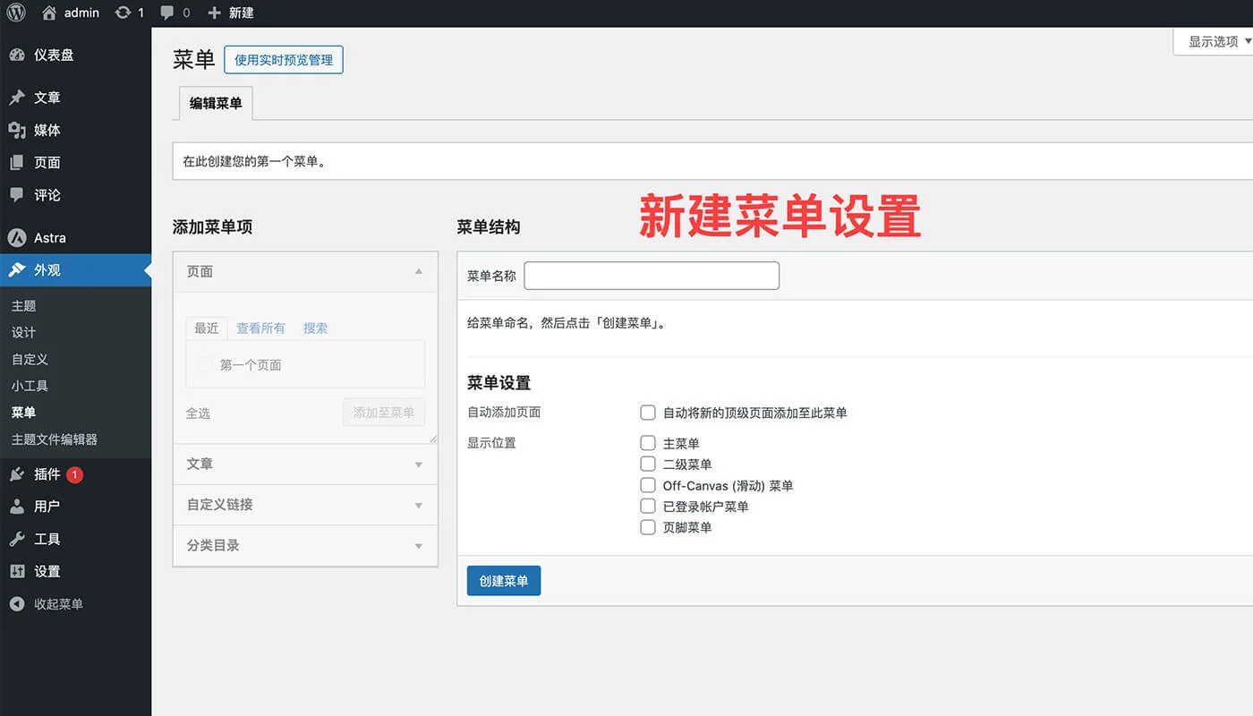
Task: Open the admin site home icon
Action: tap(49, 13)
